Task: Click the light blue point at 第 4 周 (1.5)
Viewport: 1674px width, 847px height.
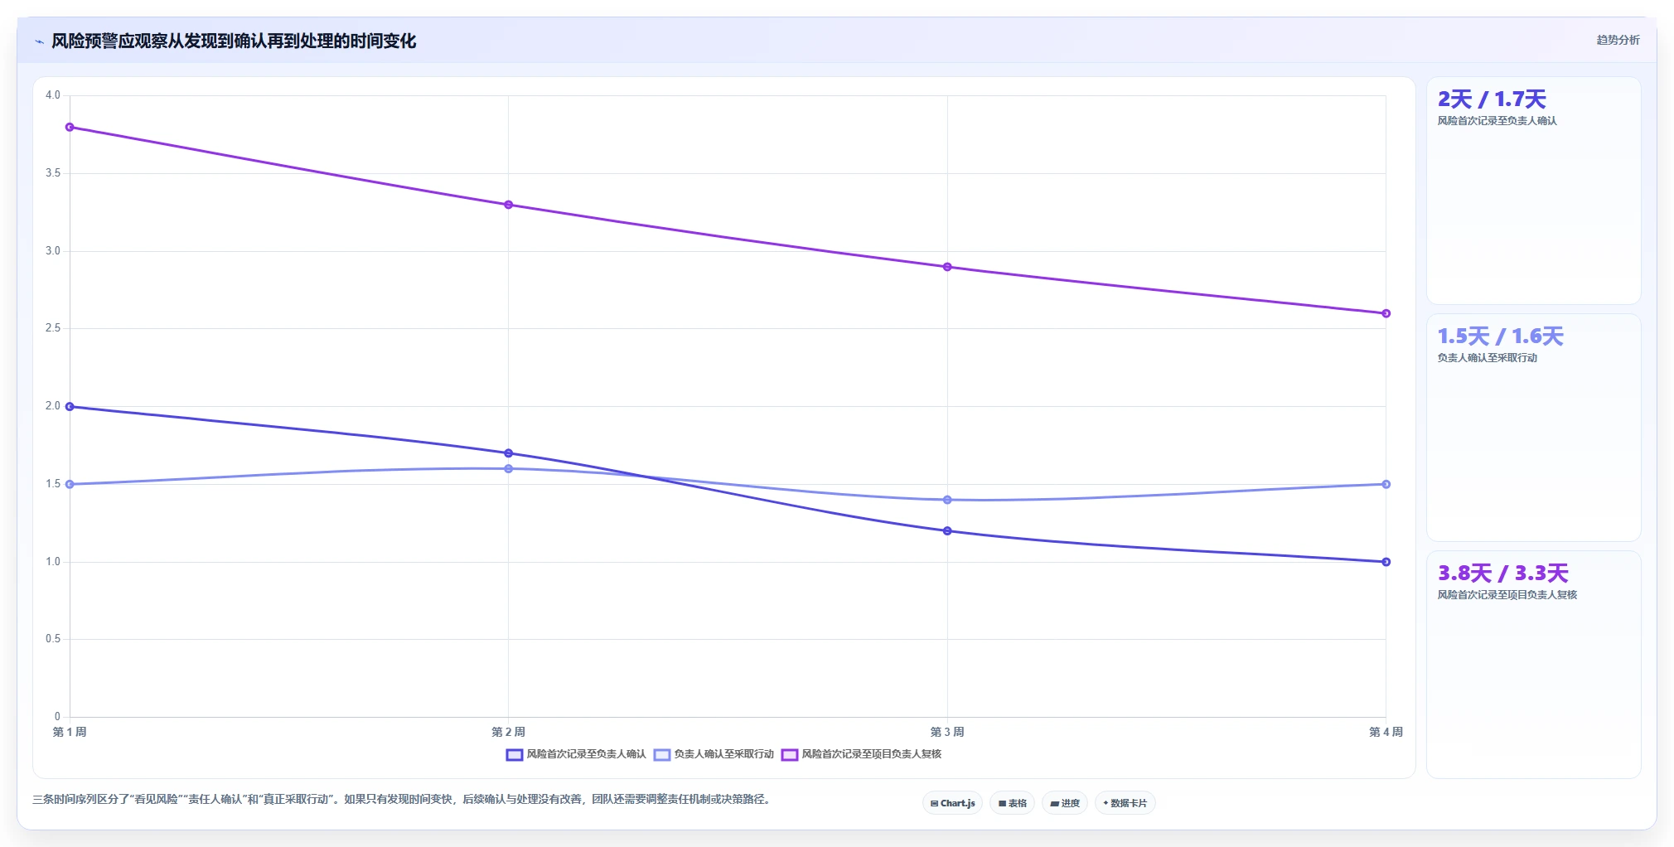Action: (1386, 484)
